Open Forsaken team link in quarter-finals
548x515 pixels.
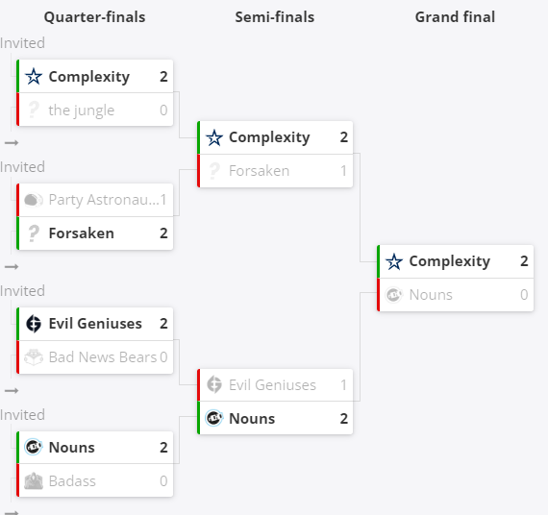coord(82,233)
